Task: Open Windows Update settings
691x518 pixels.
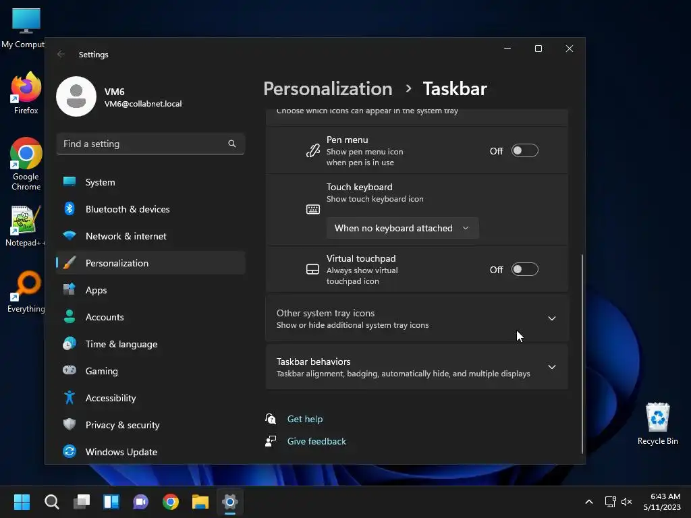Action: coord(150,452)
